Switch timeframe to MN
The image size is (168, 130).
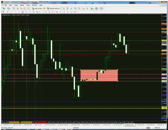pos(75,12)
